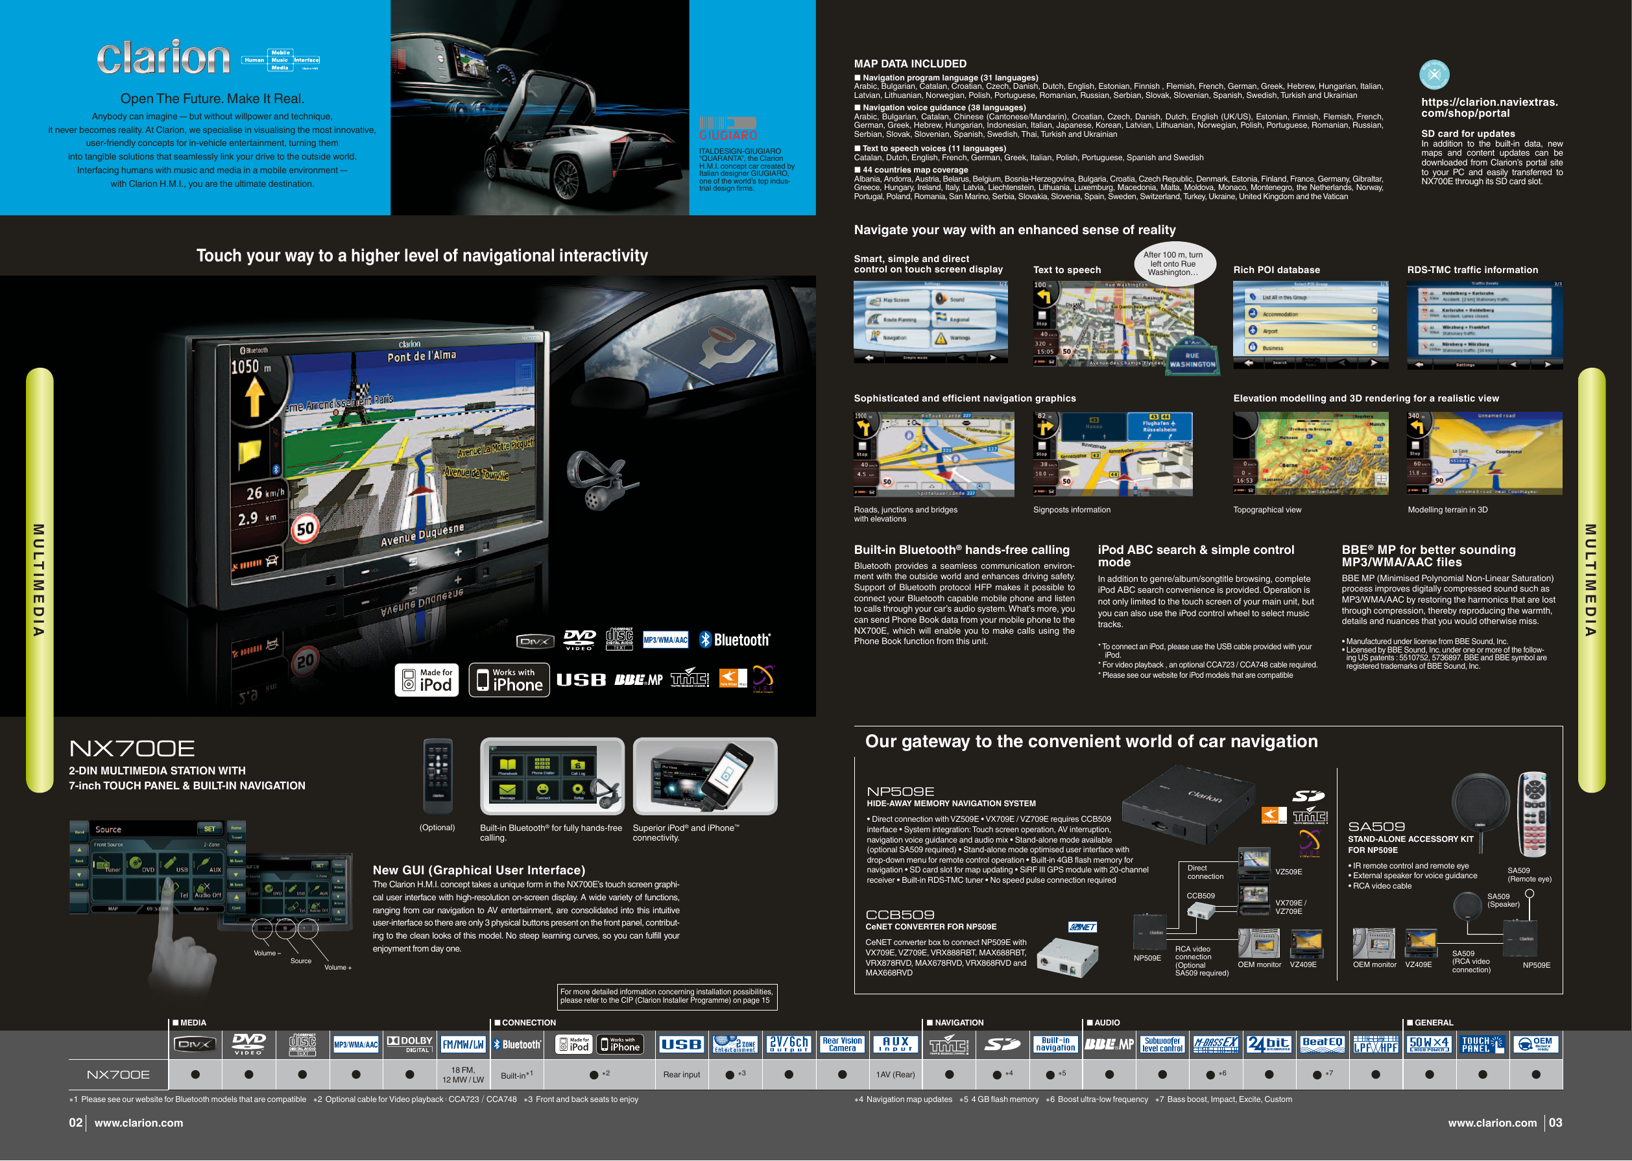Click the DVD Video icon in the feature table

point(249,1044)
